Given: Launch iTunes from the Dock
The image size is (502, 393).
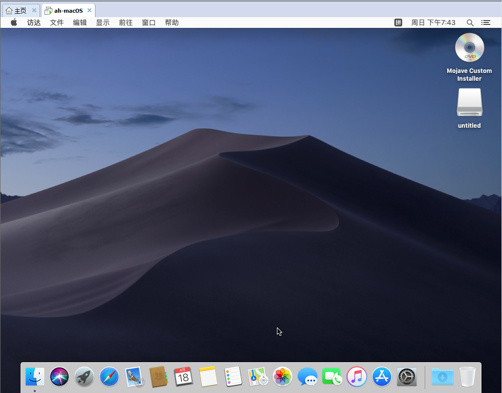Looking at the screenshot, I should click(357, 376).
